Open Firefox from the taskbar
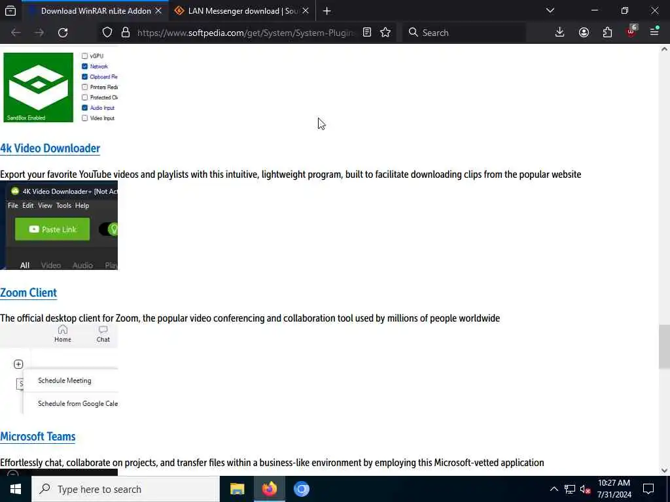Image resolution: width=670 pixels, height=502 pixels. 269,489
